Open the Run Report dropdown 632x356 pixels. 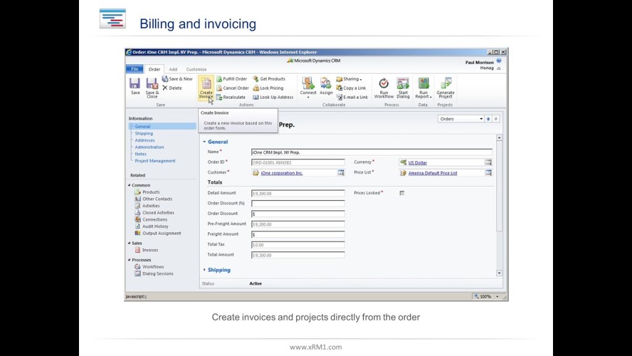click(423, 88)
